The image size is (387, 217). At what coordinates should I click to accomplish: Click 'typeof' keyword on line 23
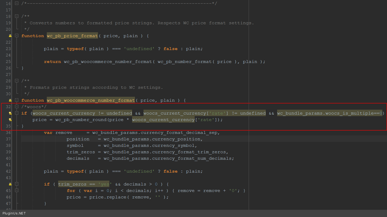(x=75, y=49)
